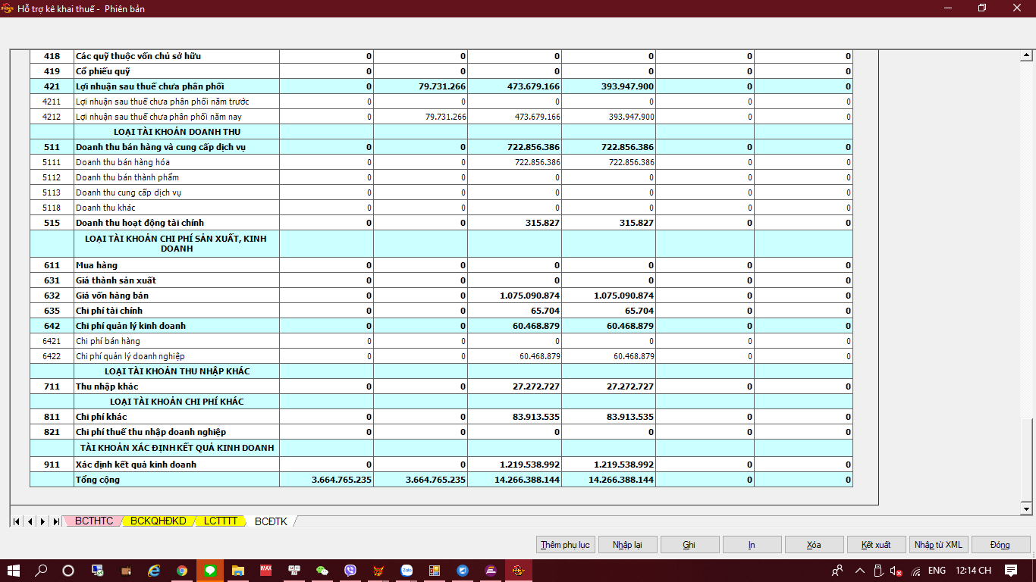1036x582 pixels.
Task: Click the Wi-Fi network tray icon
Action: click(x=915, y=571)
